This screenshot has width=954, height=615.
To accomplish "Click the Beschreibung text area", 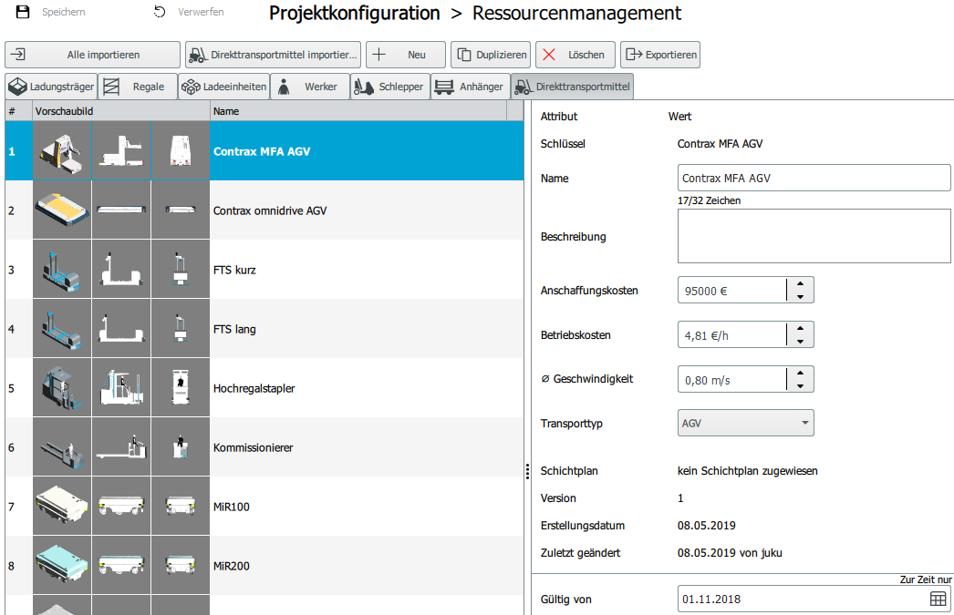I will click(814, 236).
